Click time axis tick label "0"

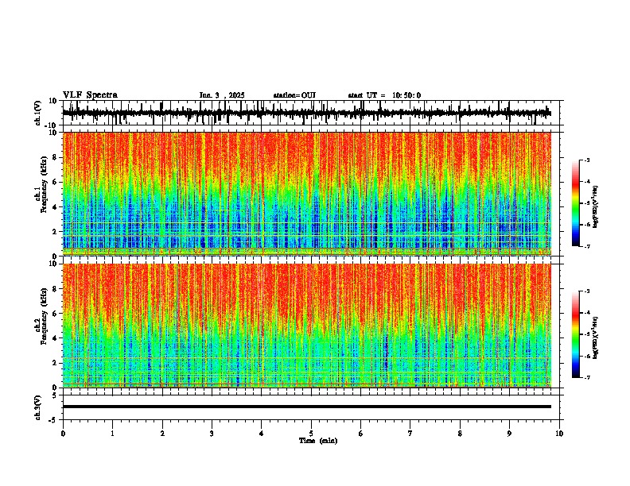[x=63, y=434]
